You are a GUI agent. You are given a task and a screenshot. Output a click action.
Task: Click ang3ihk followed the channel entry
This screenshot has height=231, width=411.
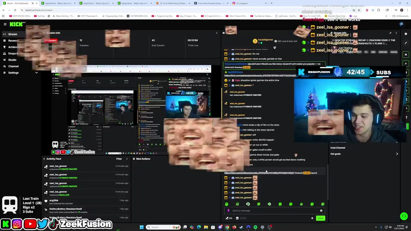(x=87, y=202)
